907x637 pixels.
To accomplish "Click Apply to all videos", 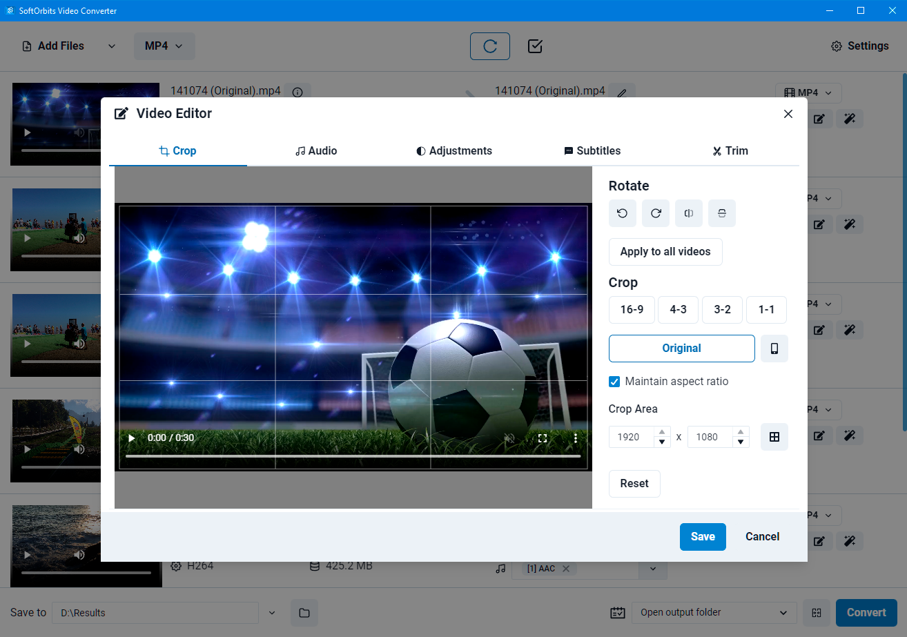I will 665,252.
